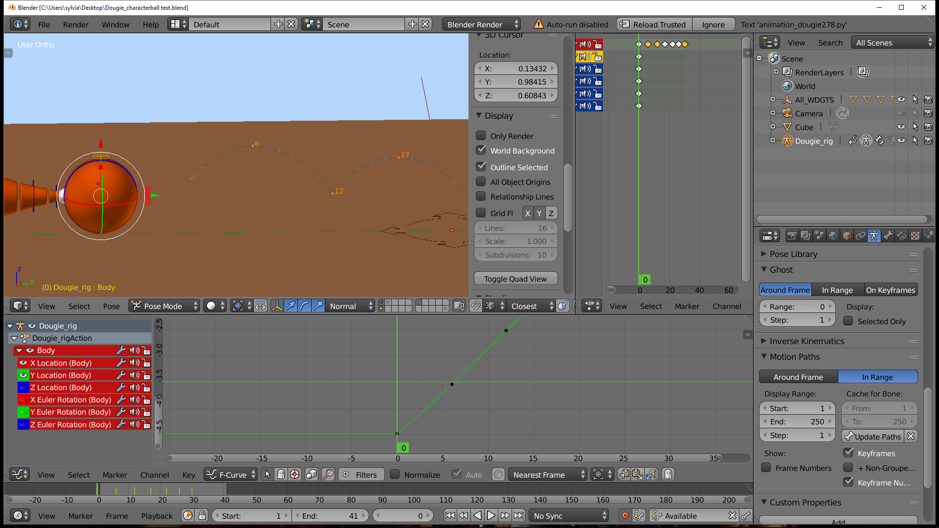Uncheck World Background option
Viewport: 939px width, 528px height.
tap(481, 151)
